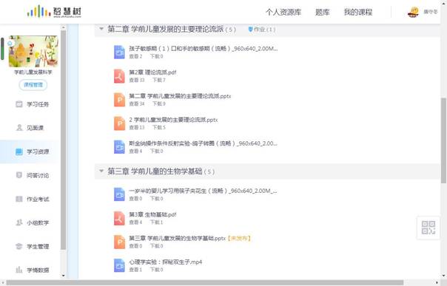Click the username next to the avatar

pos(431,12)
